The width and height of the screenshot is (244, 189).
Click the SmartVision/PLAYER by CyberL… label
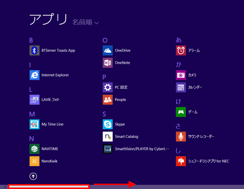pos(142,149)
